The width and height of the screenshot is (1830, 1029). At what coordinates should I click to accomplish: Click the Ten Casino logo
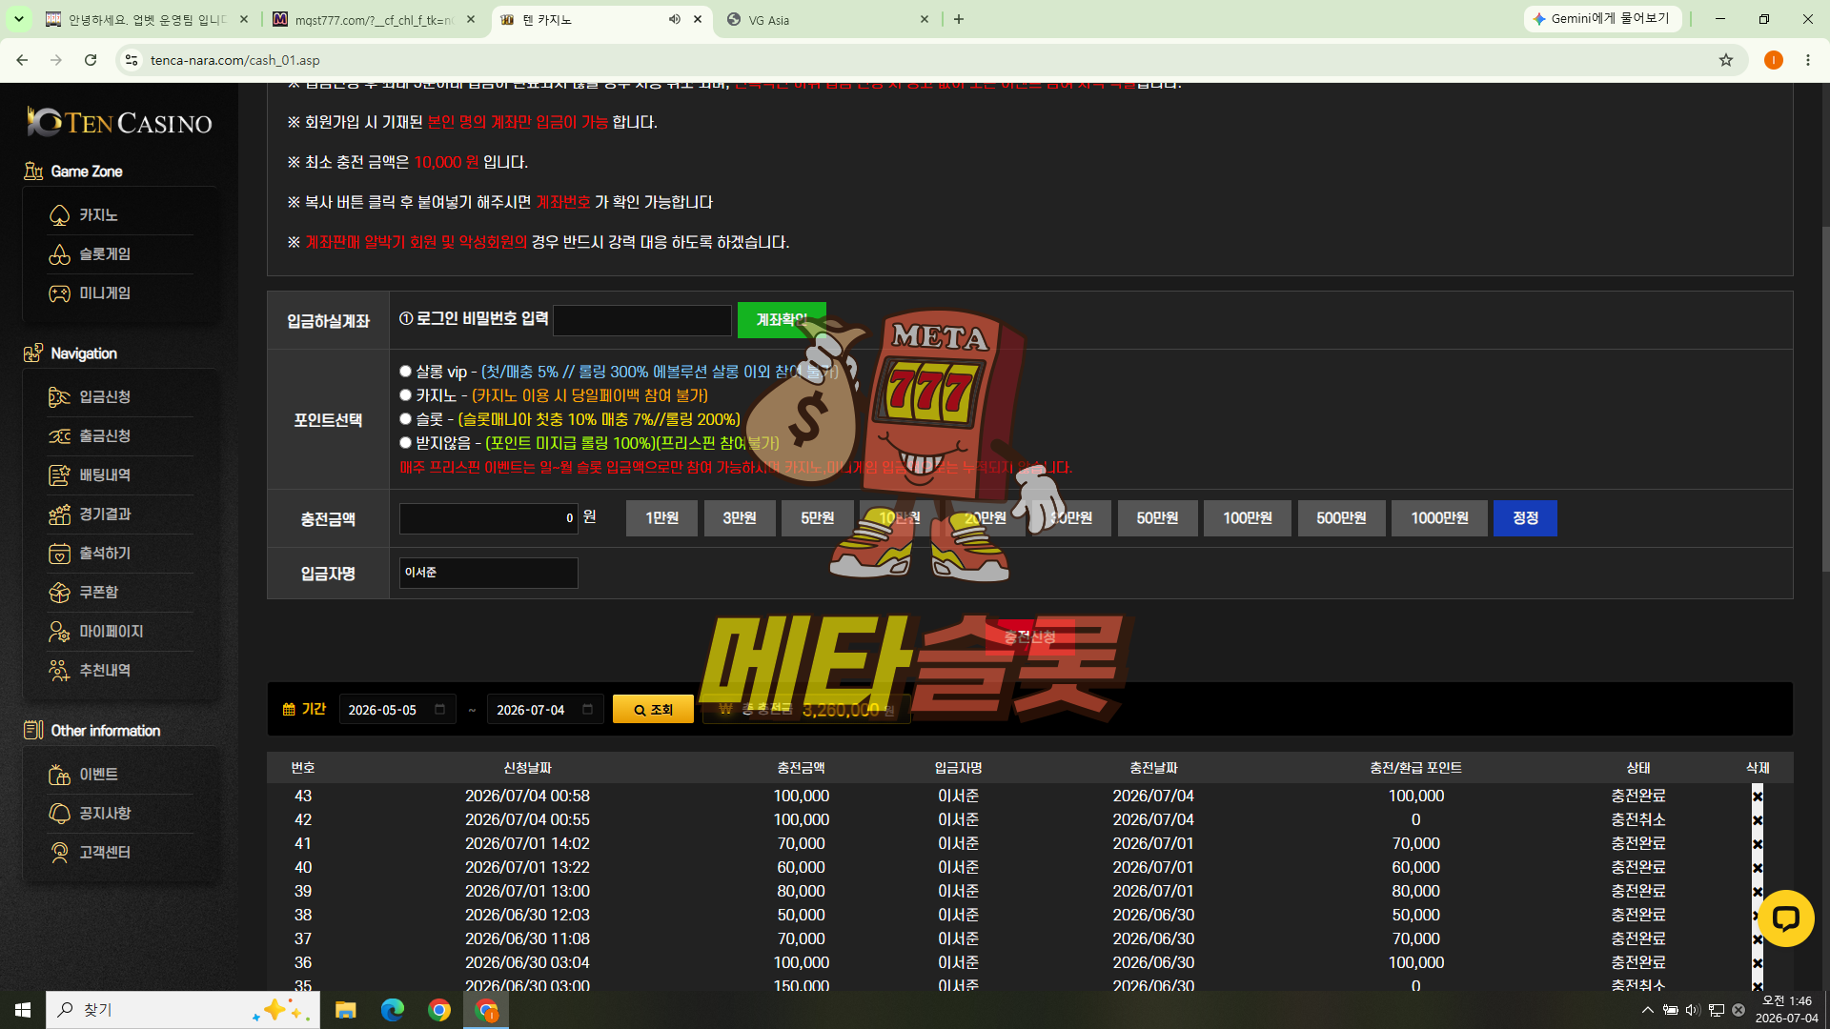[119, 122]
